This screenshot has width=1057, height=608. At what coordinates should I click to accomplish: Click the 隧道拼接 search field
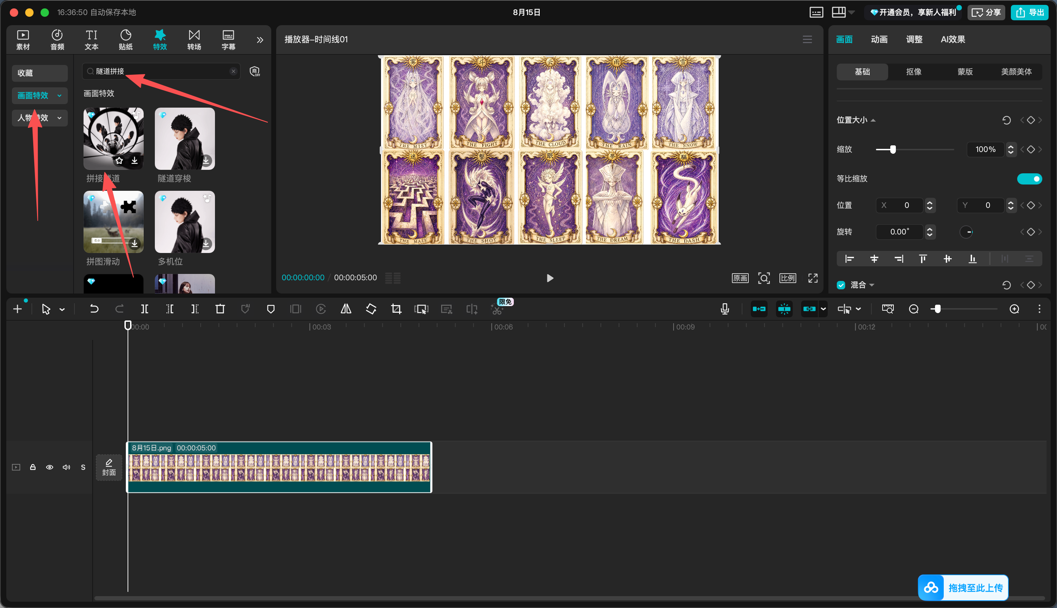161,71
